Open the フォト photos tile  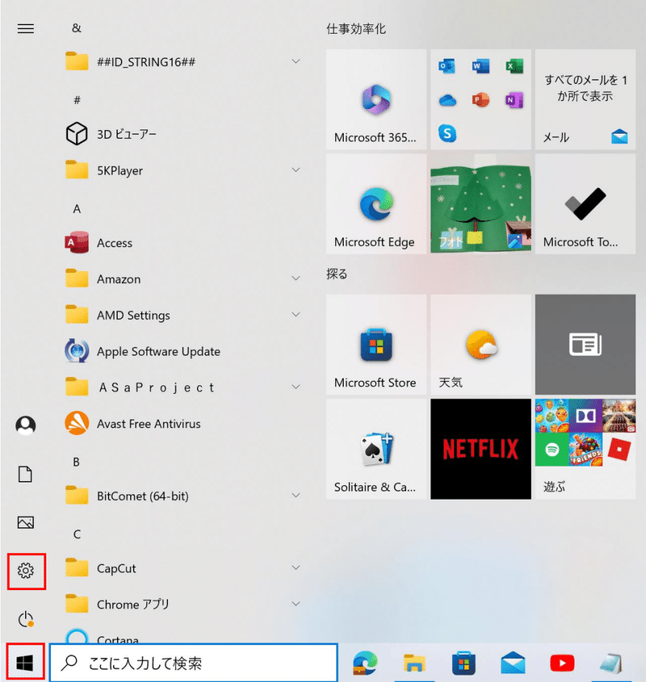tap(480, 203)
